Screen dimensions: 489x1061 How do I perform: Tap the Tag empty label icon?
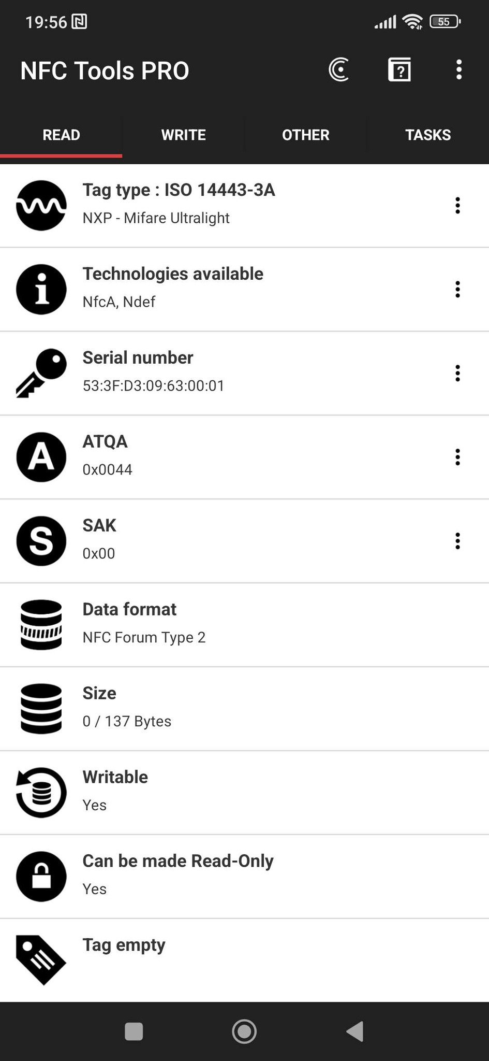[41, 960]
